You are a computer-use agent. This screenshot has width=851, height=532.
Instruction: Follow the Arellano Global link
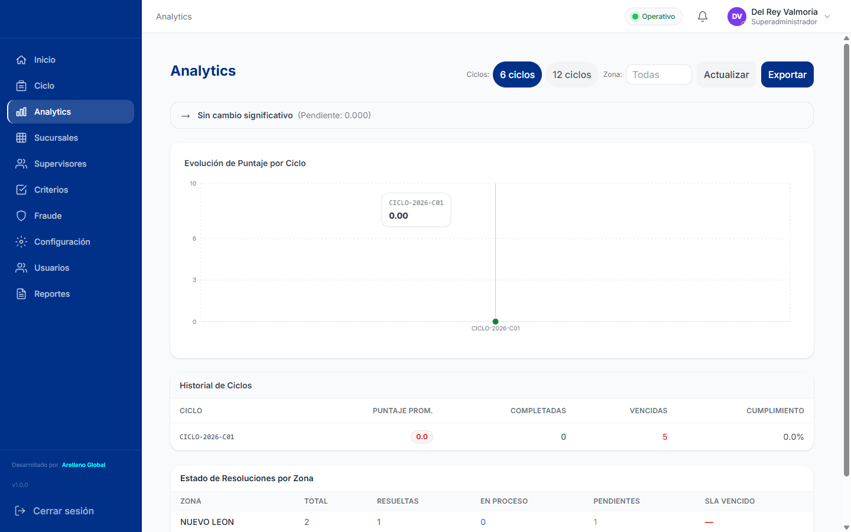click(x=83, y=465)
